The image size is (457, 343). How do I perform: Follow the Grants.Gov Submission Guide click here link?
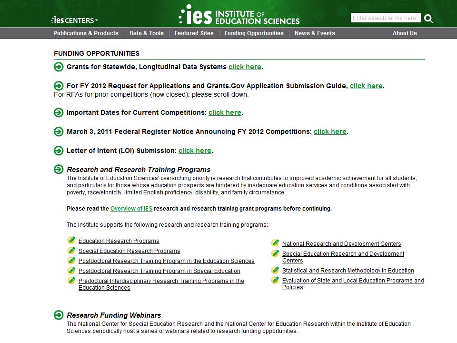366,86
